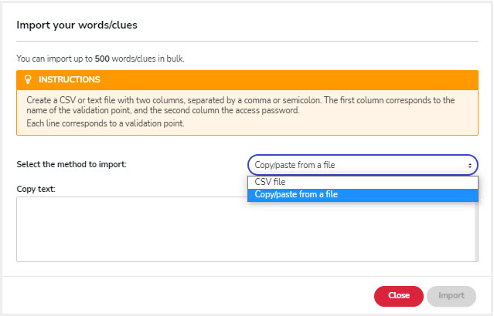Click the lightbulb icon beside INSTRUCTIONS
The image size is (494, 316).
coord(28,79)
